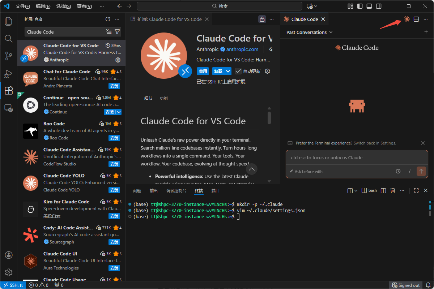Focus the Claude message input box
Viewport: 434px width, 289px height.
357,158
